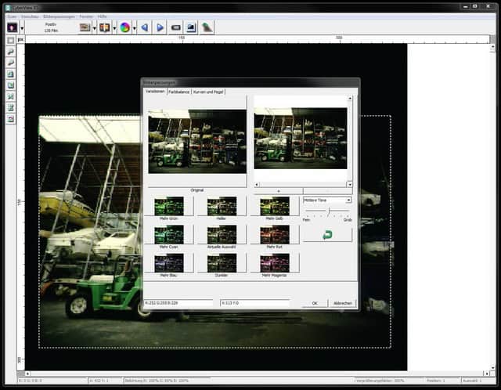Choose the Mehr Rot variation thumbnail
501x390 pixels.
pyautogui.click(x=275, y=235)
